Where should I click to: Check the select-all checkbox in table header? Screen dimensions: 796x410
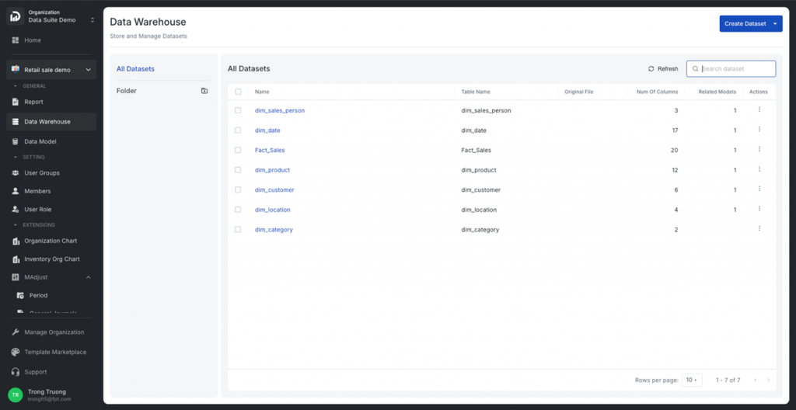click(x=239, y=92)
